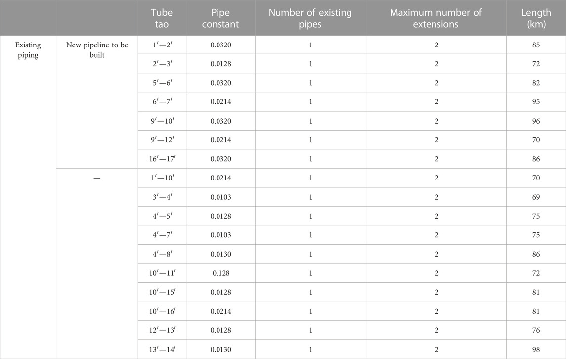Click length value 85
566x359 pixels.
(536, 45)
